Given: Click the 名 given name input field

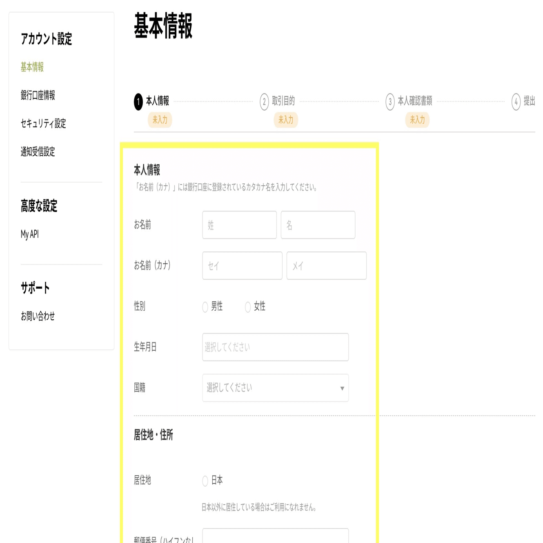Looking at the screenshot, I should click(318, 225).
